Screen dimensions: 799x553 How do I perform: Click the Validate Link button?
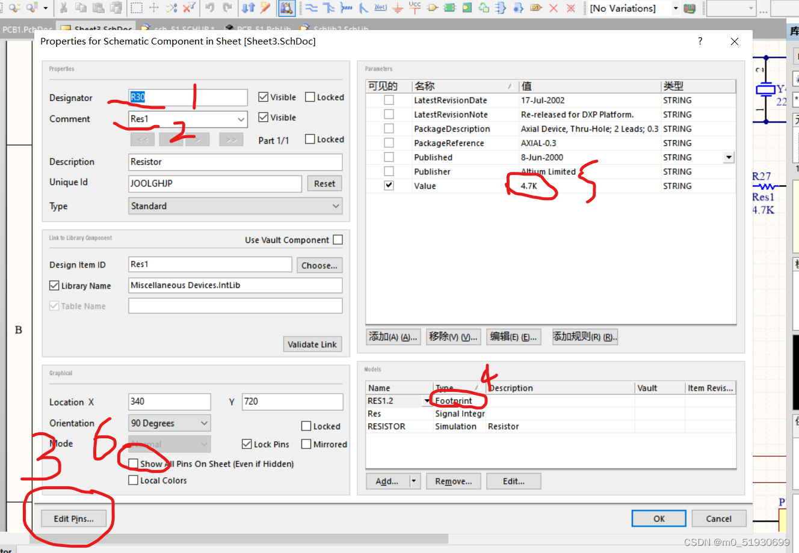pyautogui.click(x=312, y=344)
